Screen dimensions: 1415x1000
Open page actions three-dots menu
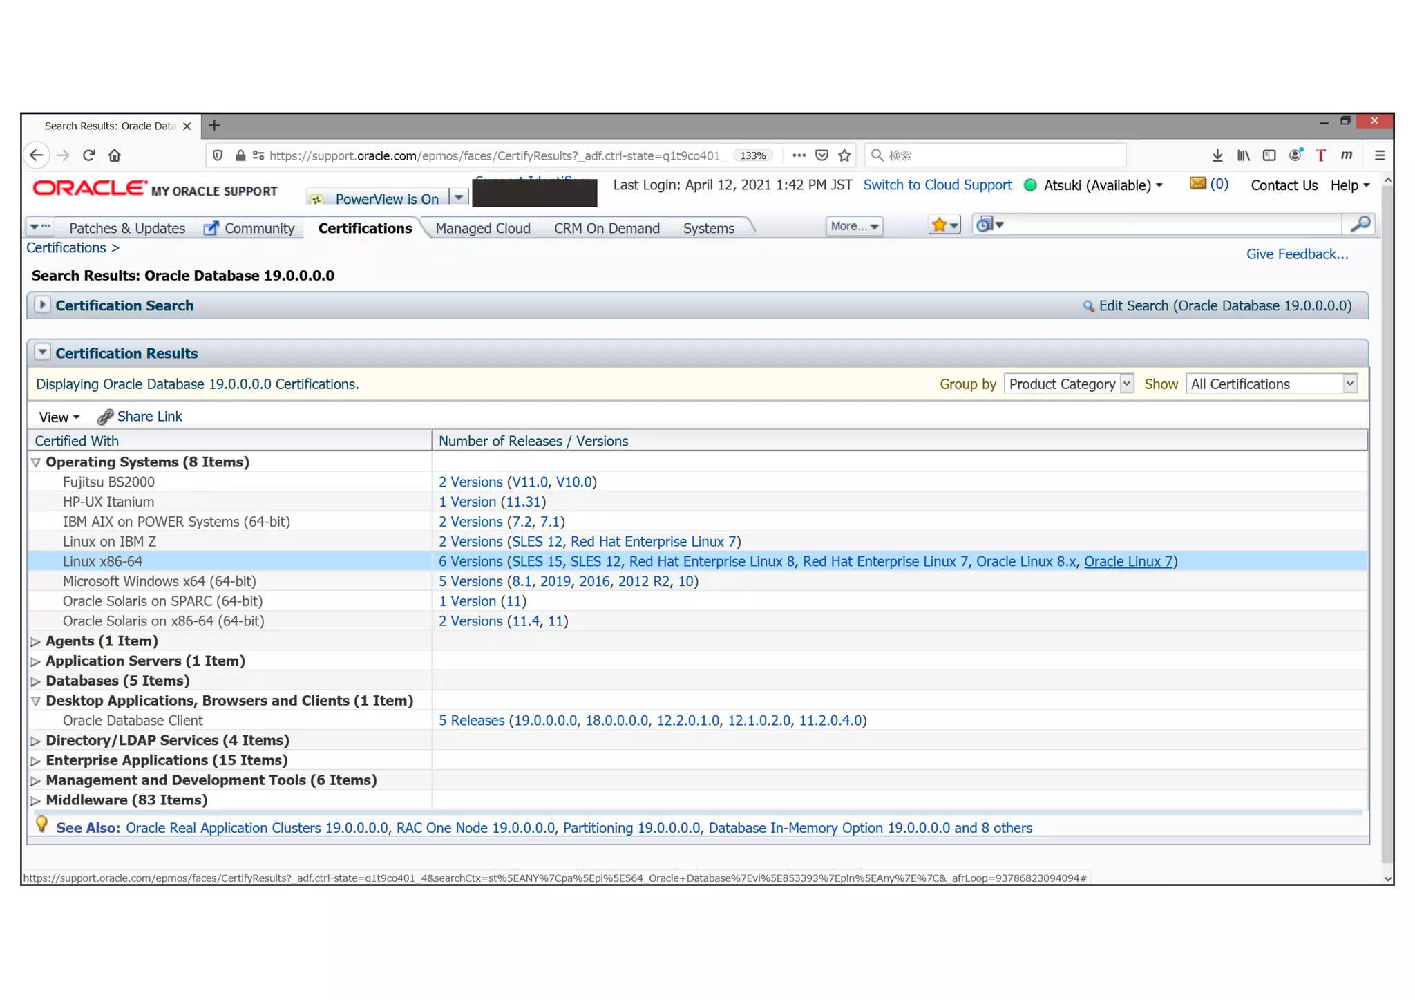tap(799, 155)
